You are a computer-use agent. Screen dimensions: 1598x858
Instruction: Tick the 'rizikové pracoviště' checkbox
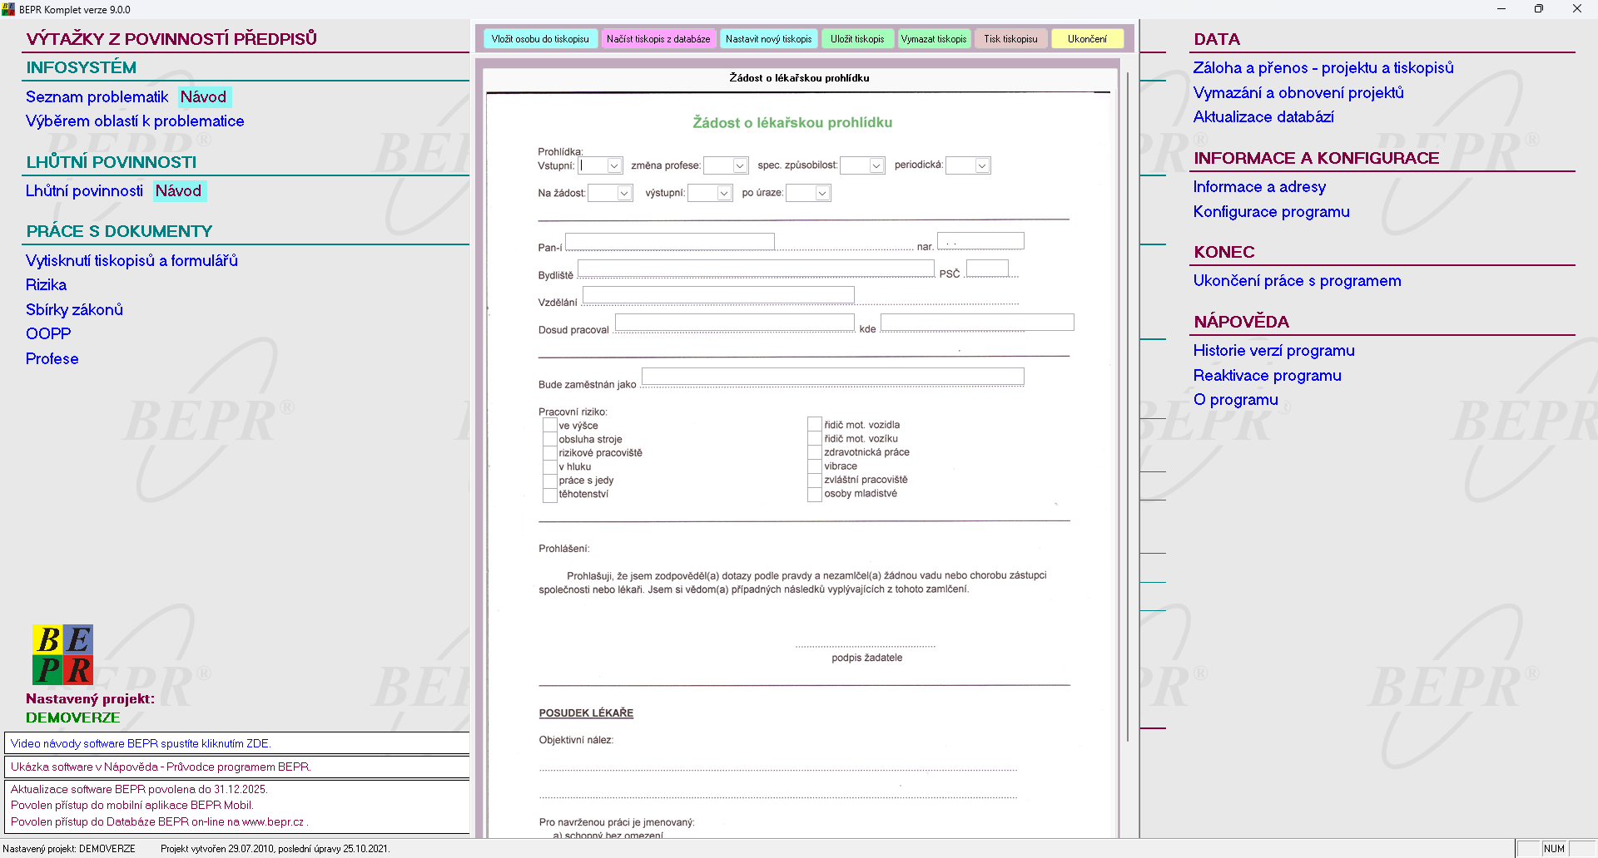549,453
